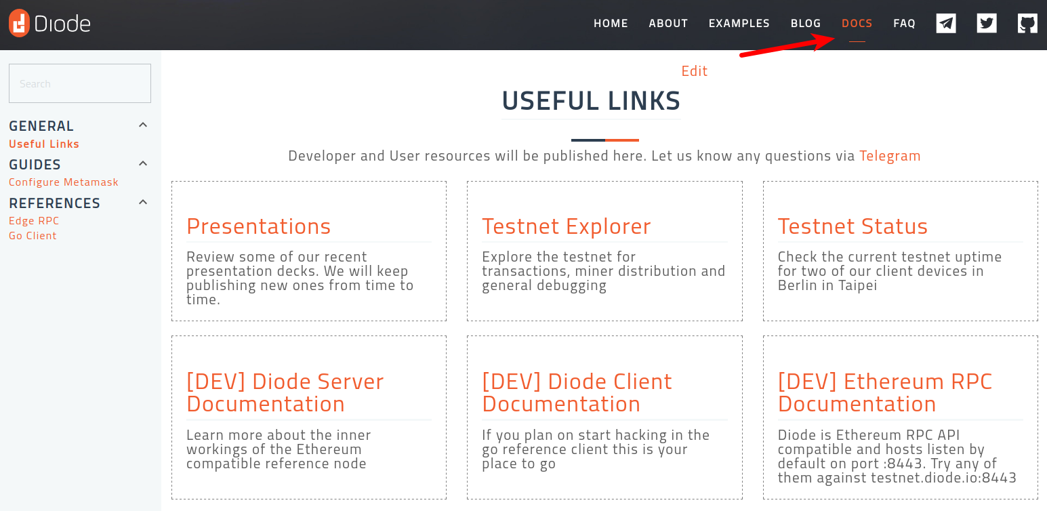Click the Diode logo icon

coord(19,24)
